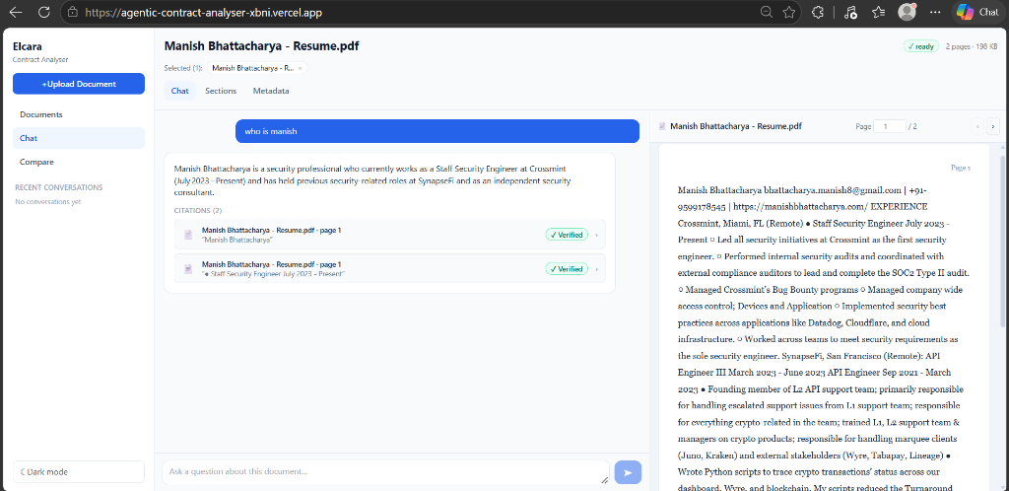
Task: Open the browser favorites list icon
Action: point(878,12)
